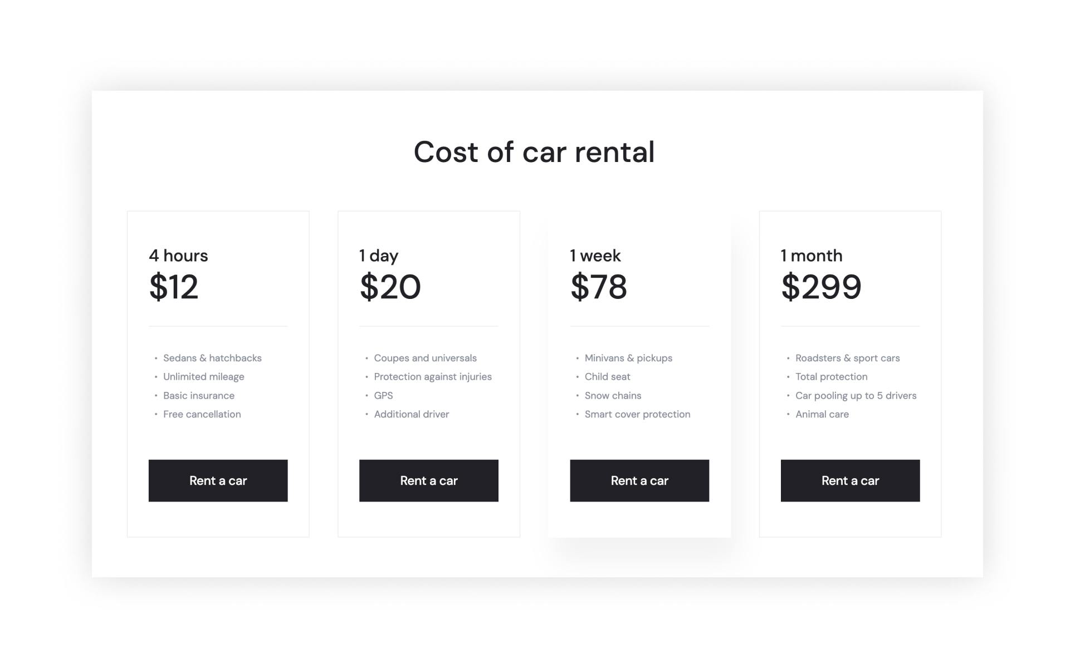This screenshot has width=1075, height=668.
Task: Click the Cost of car rental heading
Action: (x=534, y=152)
